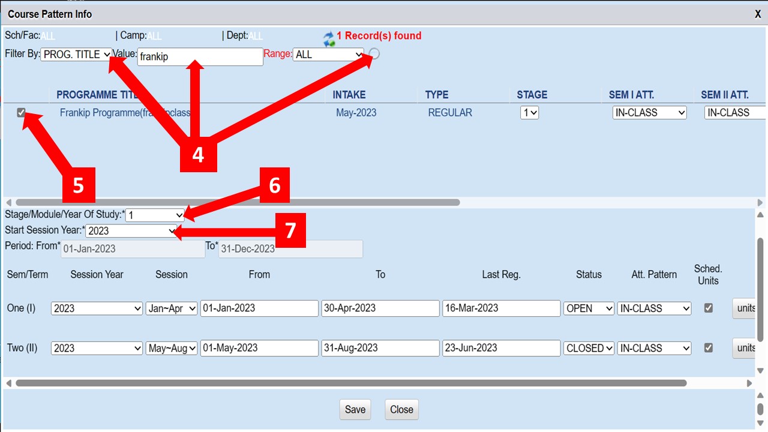Change semester One status from OPEN
This screenshot has width=768, height=432.
589,308
